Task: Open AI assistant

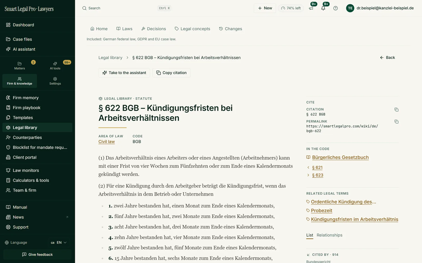Action: tap(37, 49)
